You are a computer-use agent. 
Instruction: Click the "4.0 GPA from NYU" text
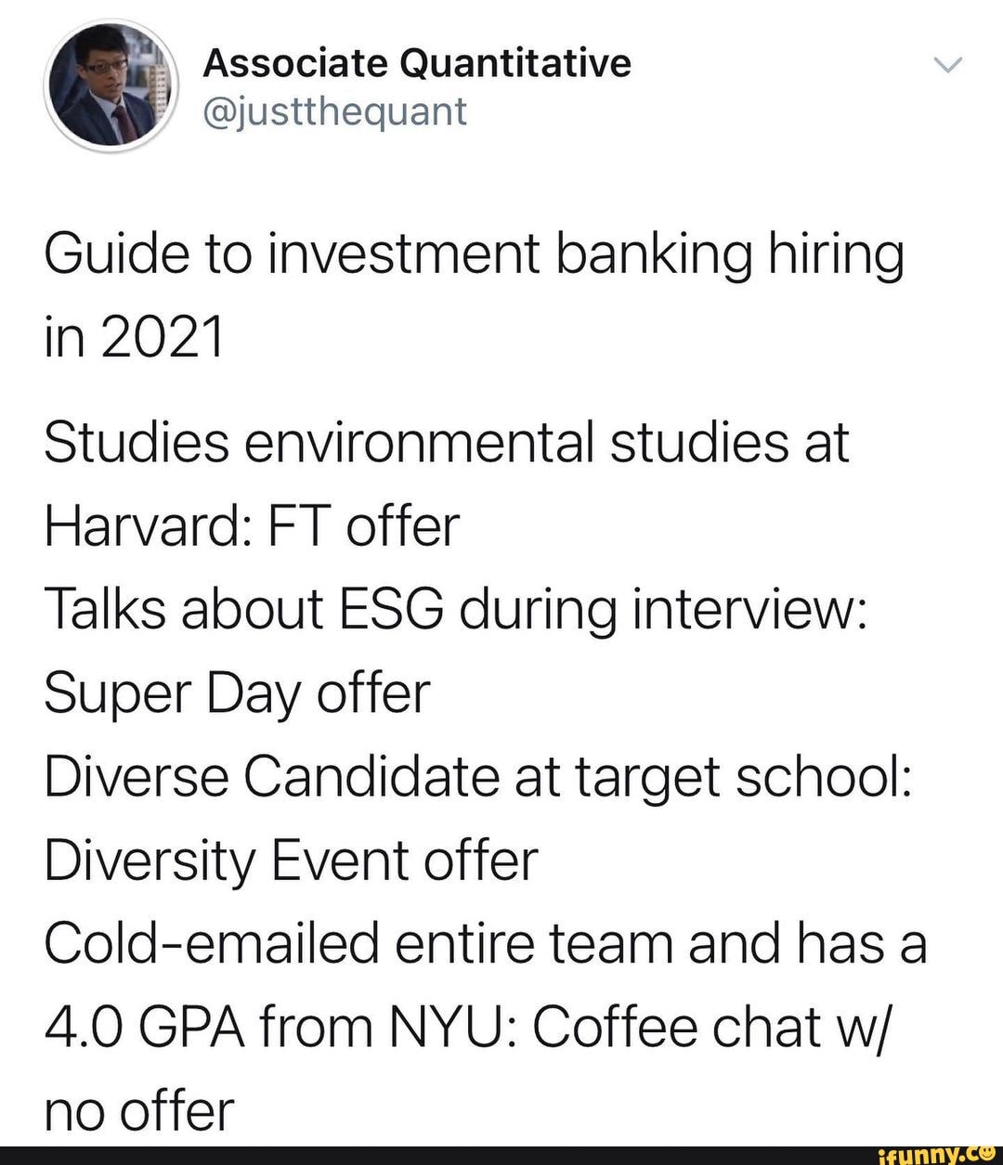tap(276, 1027)
